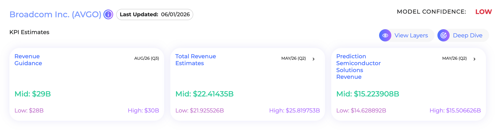The height and width of the screenshot is (134, 499).
Task: Click the eye icon in View Layers
Action: click(385, 35)
